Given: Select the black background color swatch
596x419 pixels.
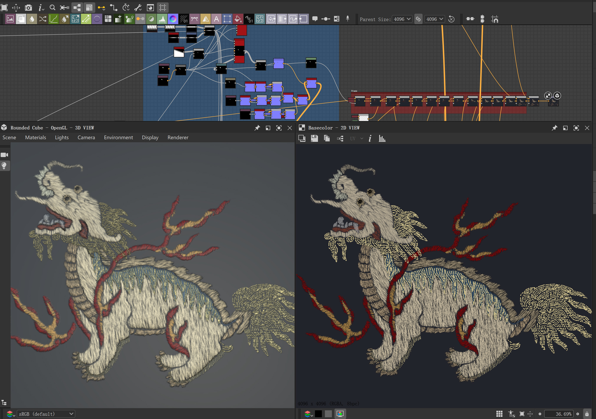Looking at the screenshot, I should click(318, 414).
